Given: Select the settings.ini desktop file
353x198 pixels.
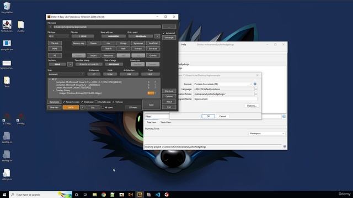Looking at the screenshot, I should click(7, 174).
